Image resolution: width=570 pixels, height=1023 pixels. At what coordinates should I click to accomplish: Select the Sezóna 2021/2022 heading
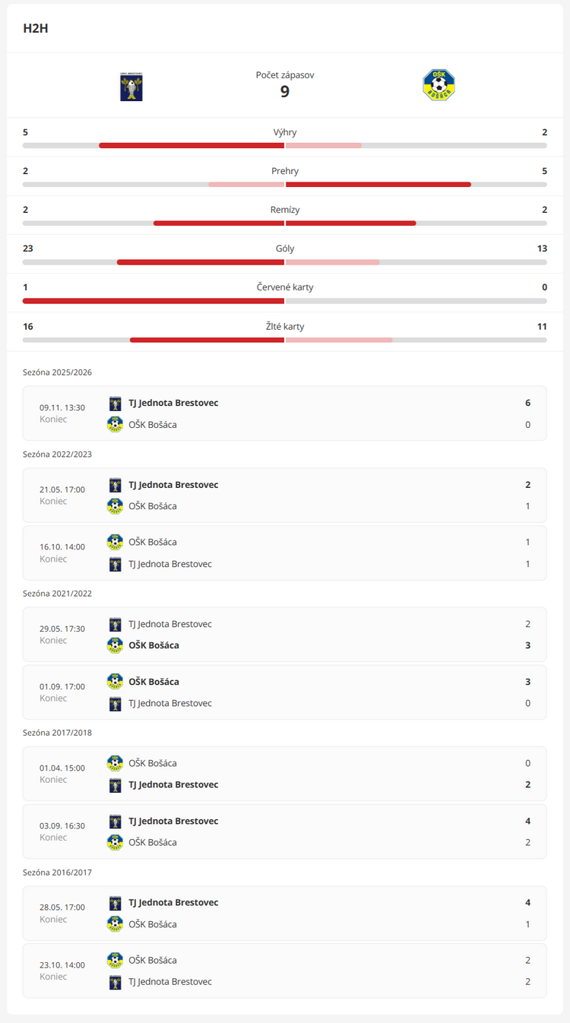tap(58, 594)
